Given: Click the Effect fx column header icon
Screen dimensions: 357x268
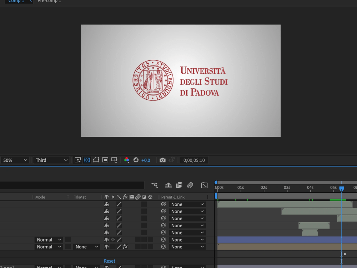Looking at the screenshot, I should point(125,197).
